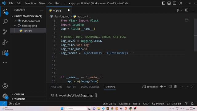The height and width of the screenshot is (111, 197).
Task: Expand the PythonTutorial folder
Action: click(28, 21)
